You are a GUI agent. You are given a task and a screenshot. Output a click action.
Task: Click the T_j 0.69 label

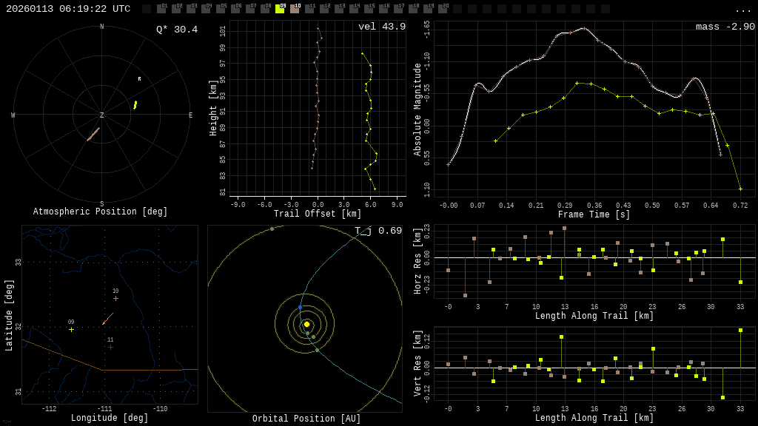[x=379, y=231]
